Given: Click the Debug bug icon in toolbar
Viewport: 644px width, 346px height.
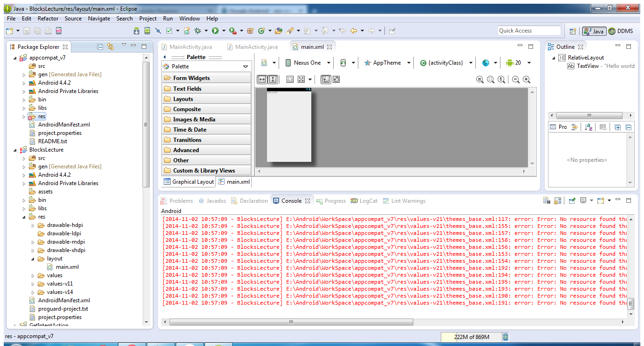Looking at the screenshot, I should tap(198, 31).
